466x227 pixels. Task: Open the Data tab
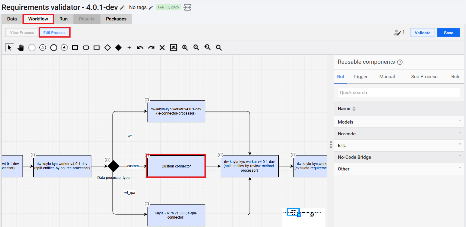tap(12, 19)
